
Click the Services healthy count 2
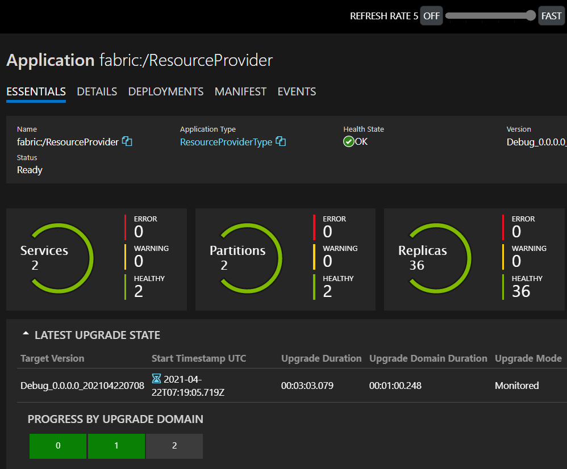click(139, 291)
